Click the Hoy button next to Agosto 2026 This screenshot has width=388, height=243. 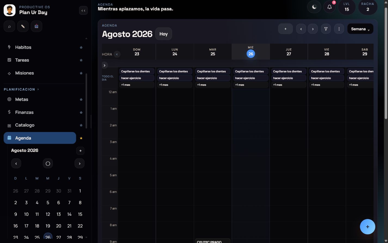click(x=164, y=34)
